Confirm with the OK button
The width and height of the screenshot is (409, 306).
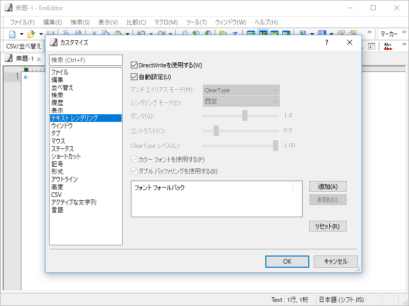tap(287, 261)
